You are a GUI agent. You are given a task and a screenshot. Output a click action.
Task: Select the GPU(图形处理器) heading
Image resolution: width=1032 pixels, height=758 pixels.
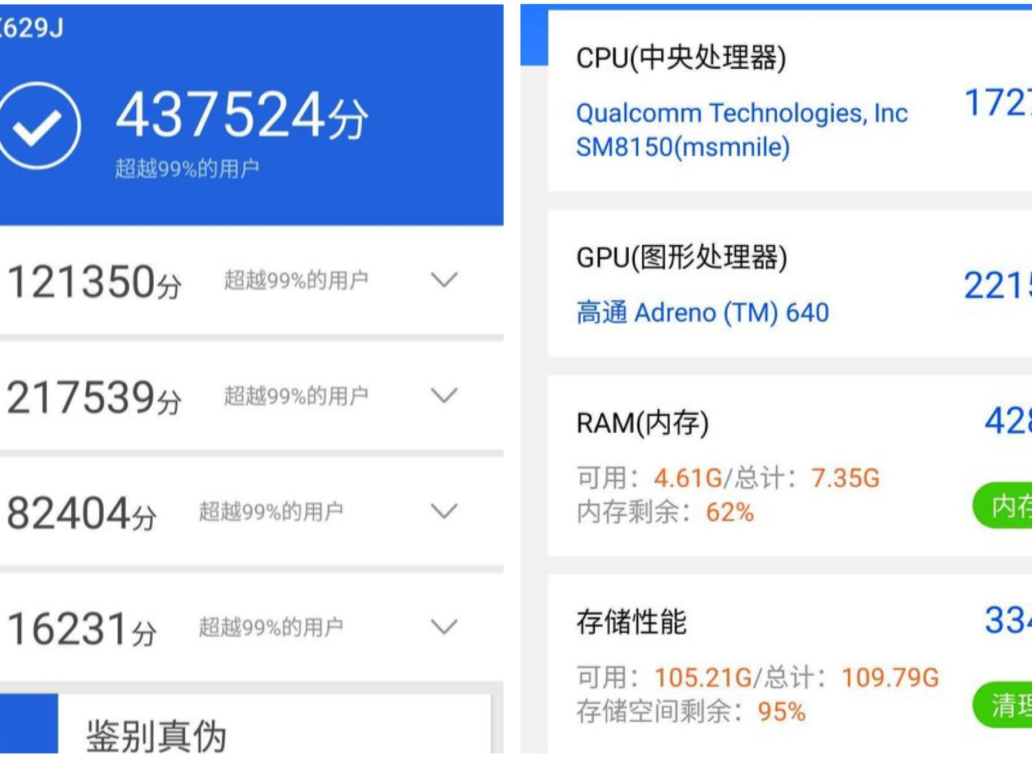681,257
